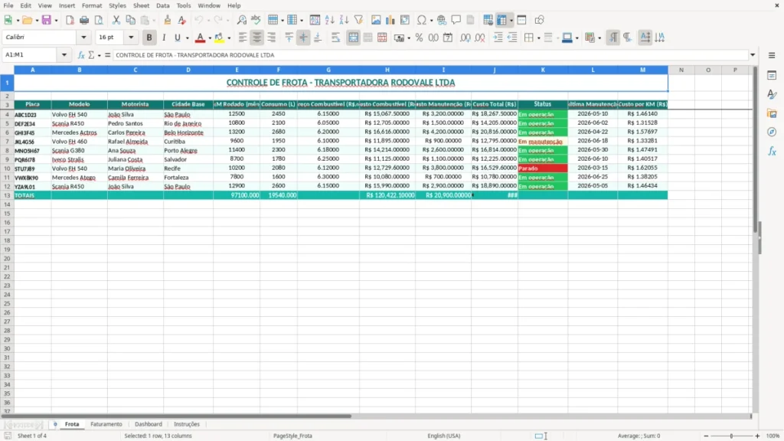Toggle Underline formatting
This screenshot has height=441, width=784.
click(178, 38)
